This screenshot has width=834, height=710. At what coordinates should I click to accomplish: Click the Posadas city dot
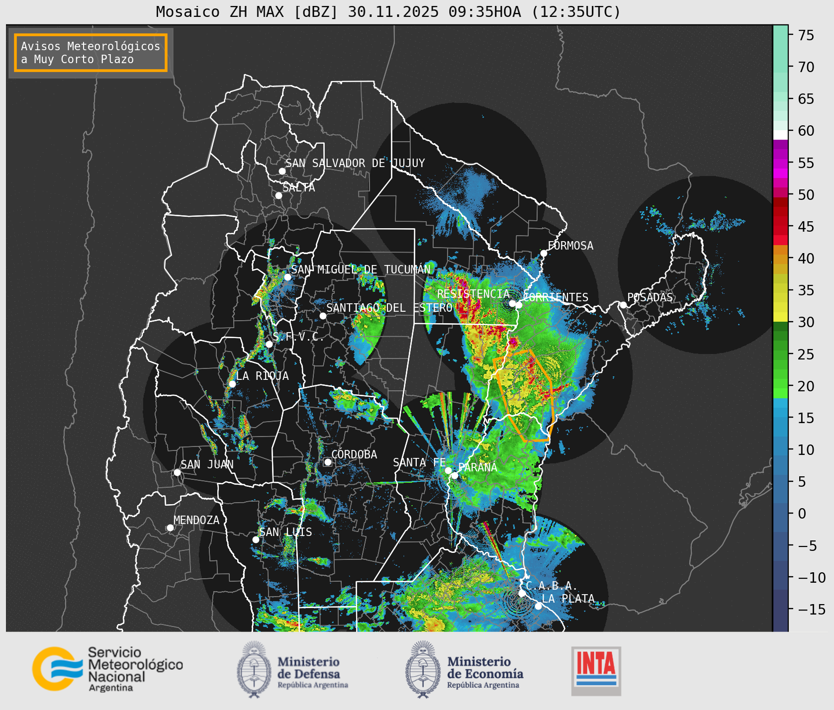623,305
